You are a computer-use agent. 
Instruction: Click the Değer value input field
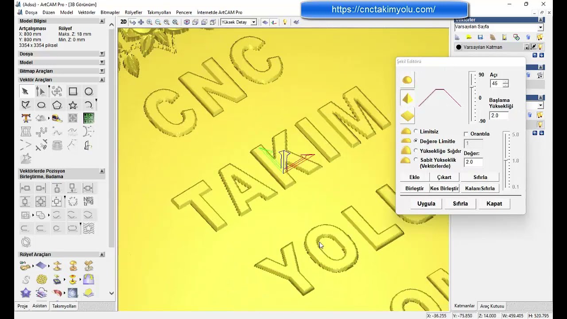(473, 162)
